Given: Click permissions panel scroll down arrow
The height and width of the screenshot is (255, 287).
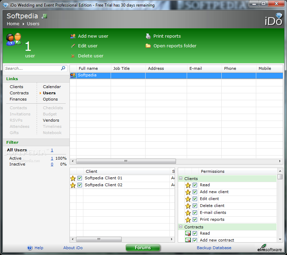Looking at the screenshot, I should pyautogui.click(x=280, y=239).
